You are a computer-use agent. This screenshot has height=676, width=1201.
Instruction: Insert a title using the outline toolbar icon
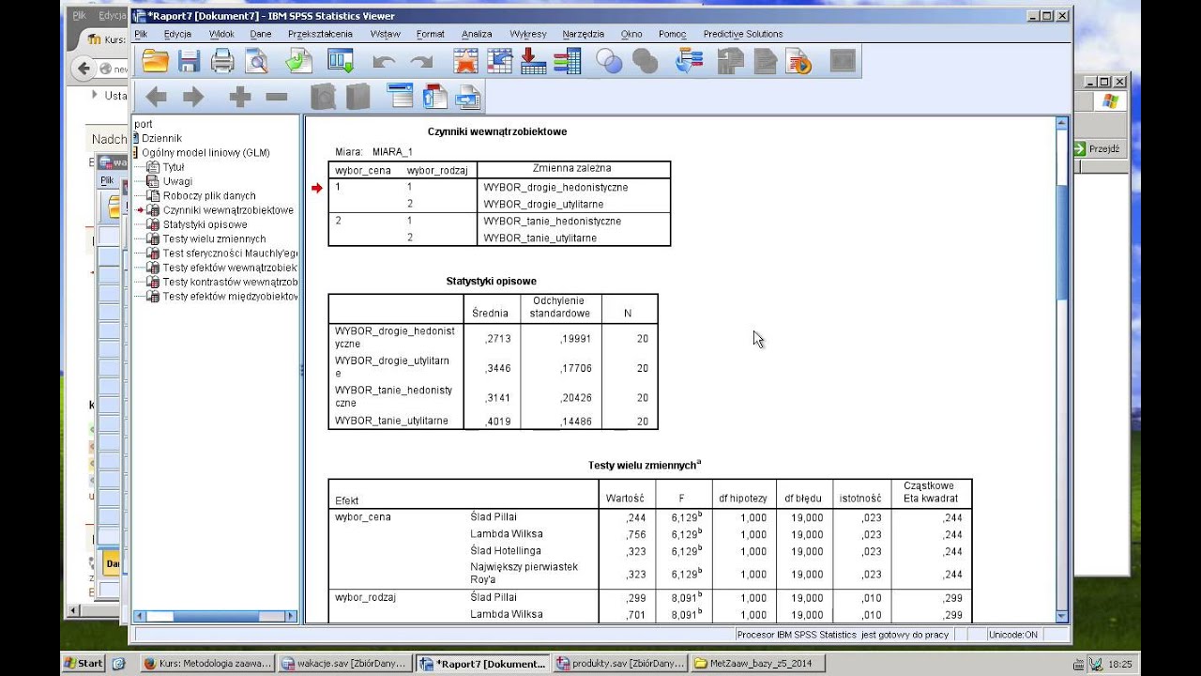[434, 96]
